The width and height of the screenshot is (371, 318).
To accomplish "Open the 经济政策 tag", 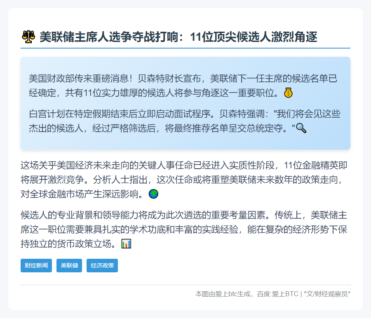I will (102, 265).
